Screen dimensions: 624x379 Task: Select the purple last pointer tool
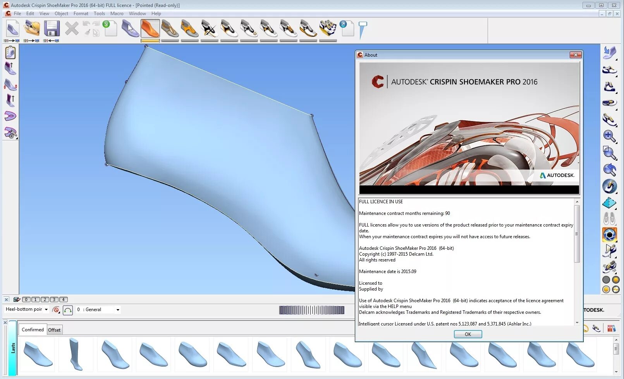[130, 28]
